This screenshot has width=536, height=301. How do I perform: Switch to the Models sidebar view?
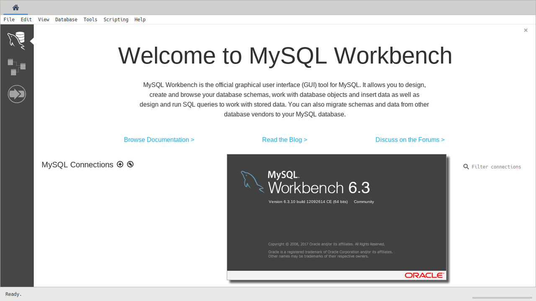tap(17, 67)
